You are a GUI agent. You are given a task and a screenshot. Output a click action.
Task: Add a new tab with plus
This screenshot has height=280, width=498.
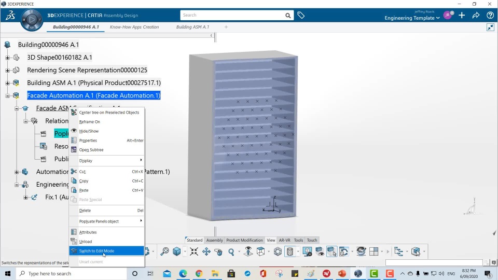coord(226,27)
